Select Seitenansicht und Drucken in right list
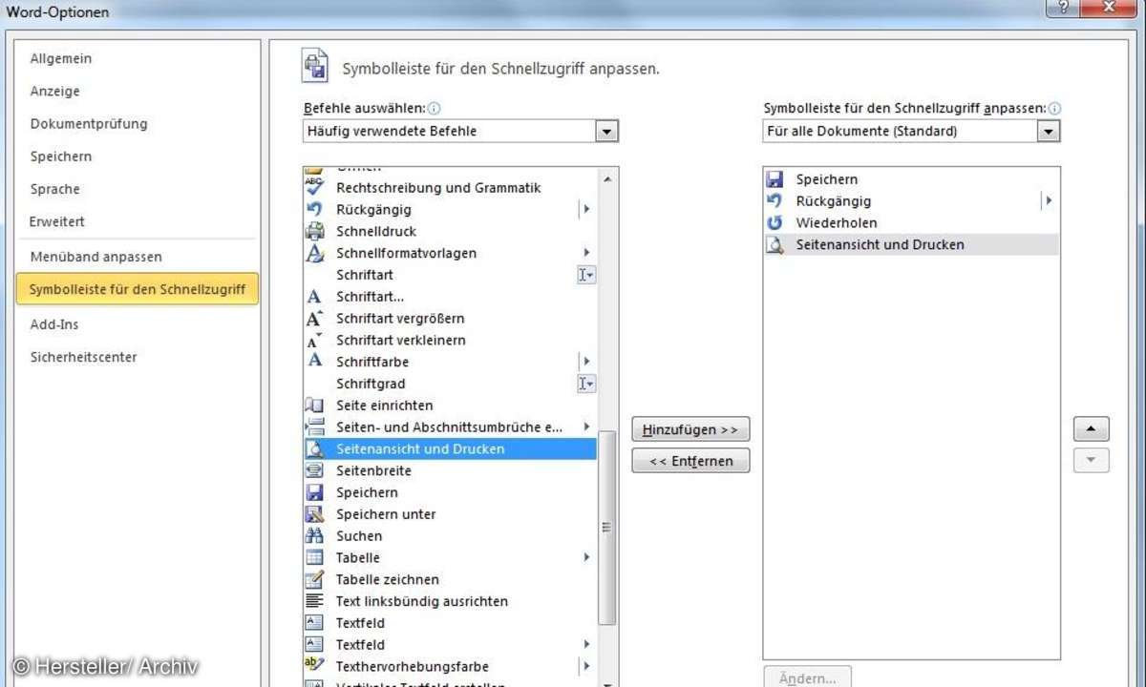The width and height of the screenshot is (1146, 687). tap(911, 244)
